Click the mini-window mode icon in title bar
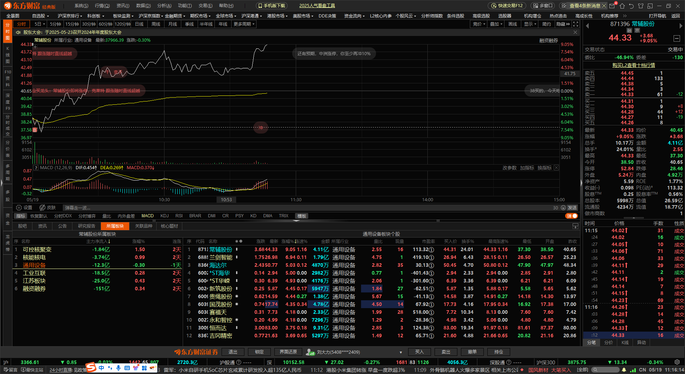The width and height of the screenshot is (685, 374). [x=650, y=6]
